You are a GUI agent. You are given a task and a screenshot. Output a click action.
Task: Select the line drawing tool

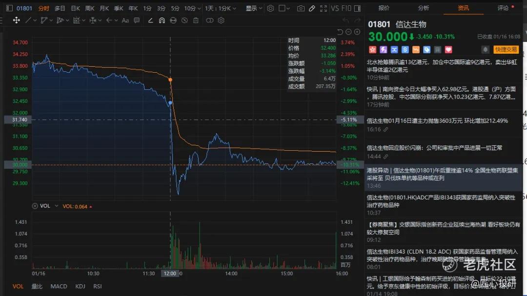[x=28, y=20]
